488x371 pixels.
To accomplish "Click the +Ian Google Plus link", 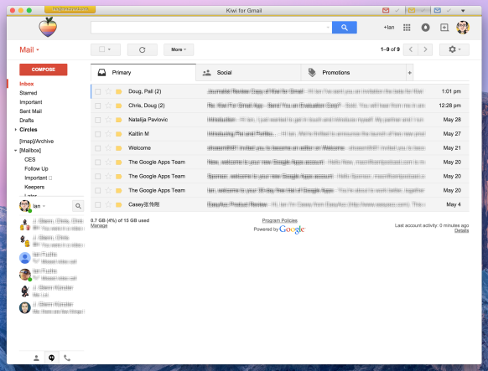I will tap(389, 28).
